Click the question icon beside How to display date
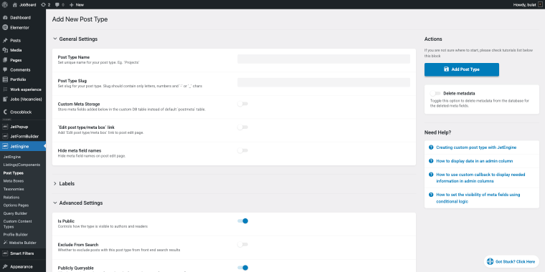Screen dimensions: 545x272 (431, 161)
